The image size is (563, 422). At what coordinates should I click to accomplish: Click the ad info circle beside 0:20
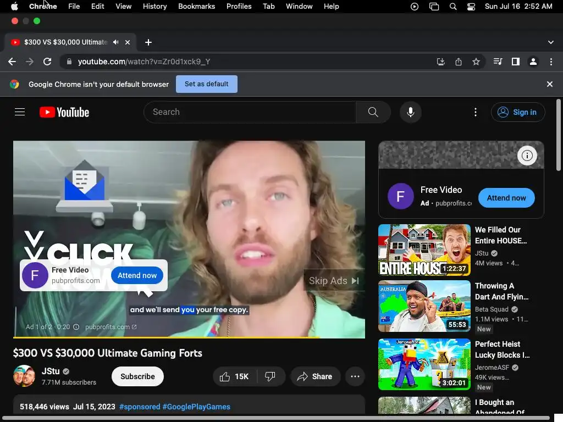pos(76,327)
